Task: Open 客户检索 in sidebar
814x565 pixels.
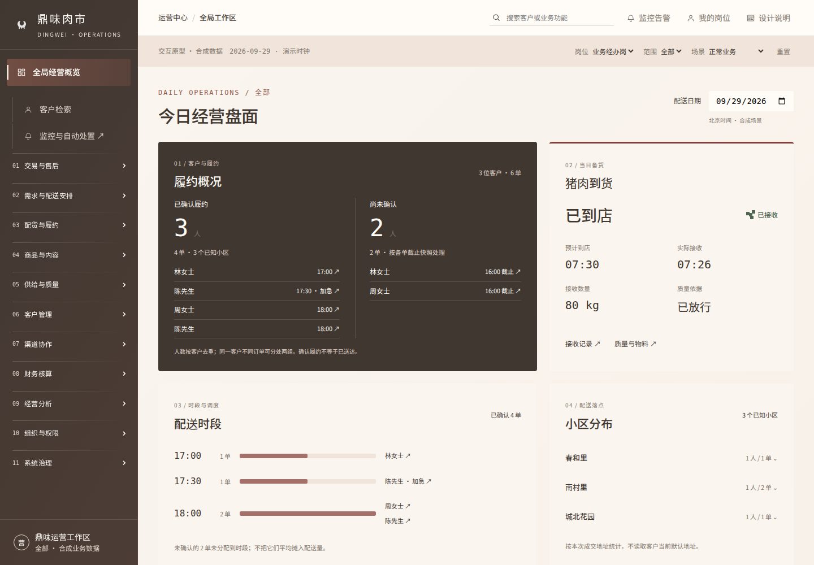Action: pos(71,110)
